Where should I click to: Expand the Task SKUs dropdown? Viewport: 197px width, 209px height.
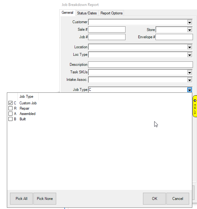[x=190, y=72]
